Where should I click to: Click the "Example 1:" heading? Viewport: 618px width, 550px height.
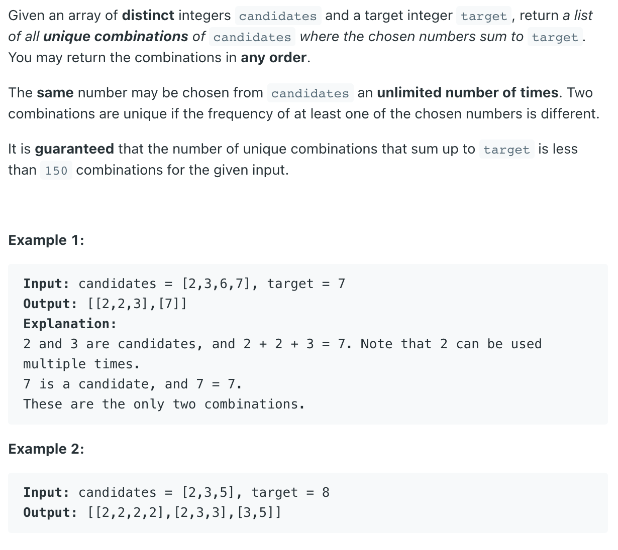tap(46, 240)
